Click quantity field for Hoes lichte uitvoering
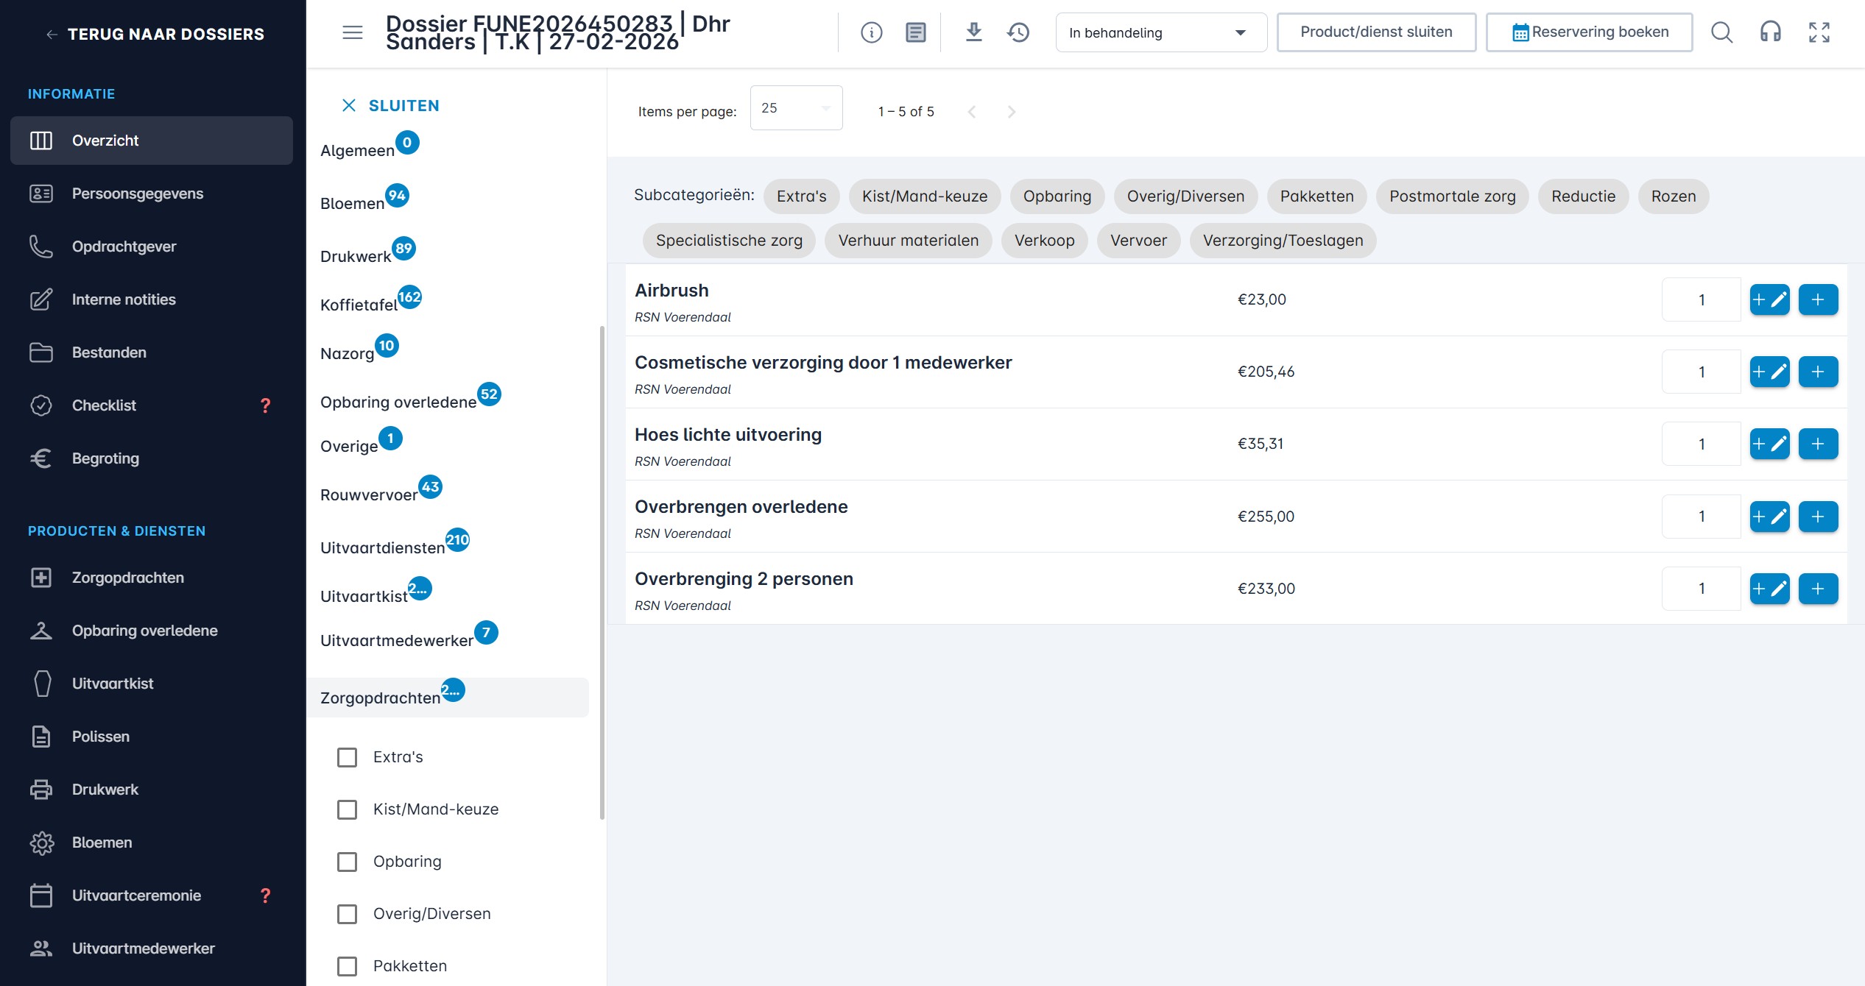1865x986 pixels. (x=1701, y=444)
